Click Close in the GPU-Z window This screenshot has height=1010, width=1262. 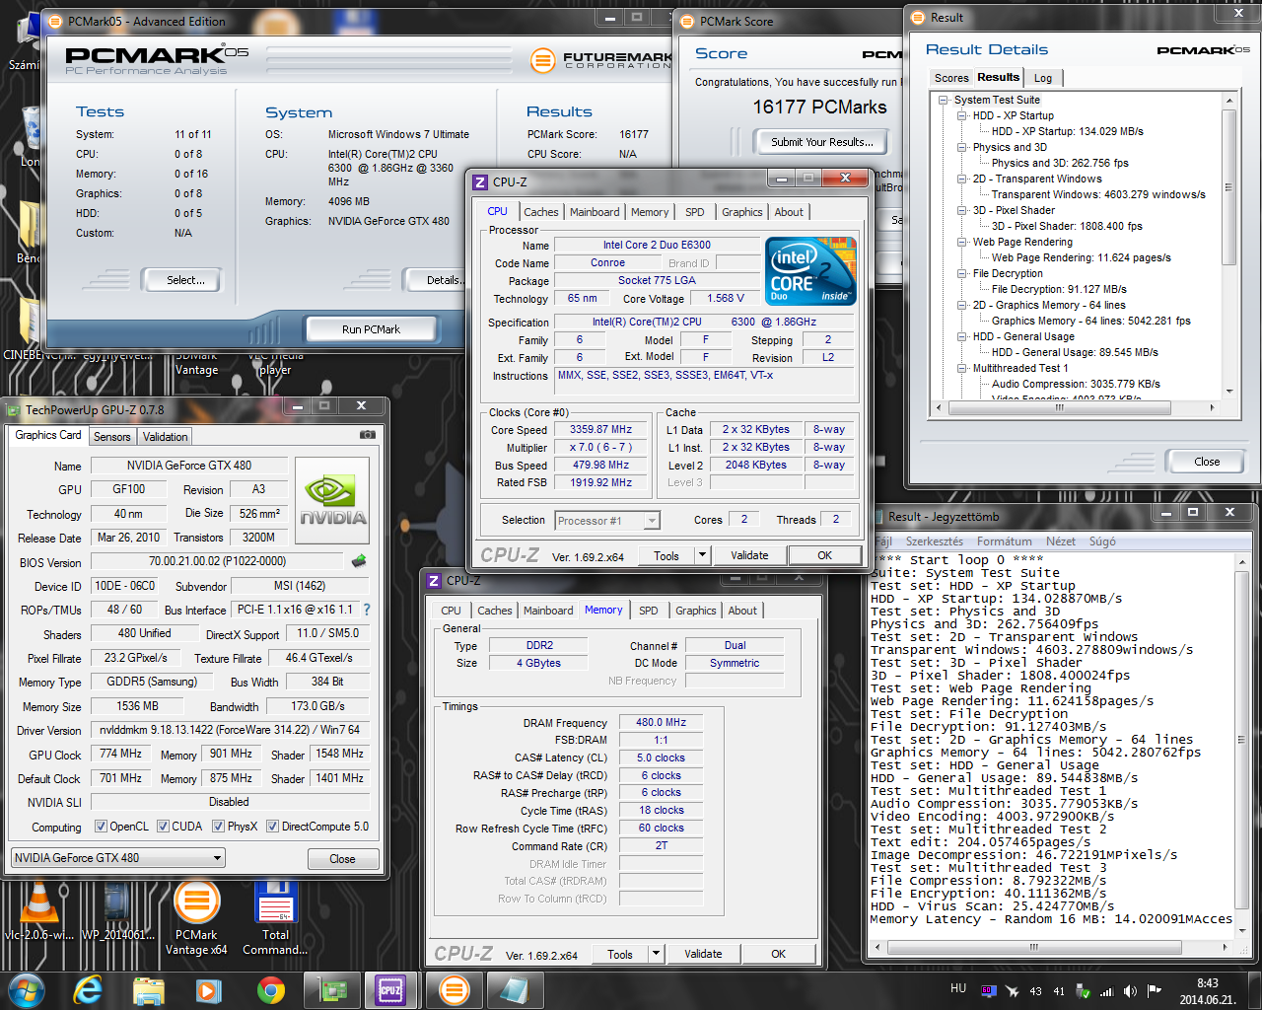(x=342, y=859)
